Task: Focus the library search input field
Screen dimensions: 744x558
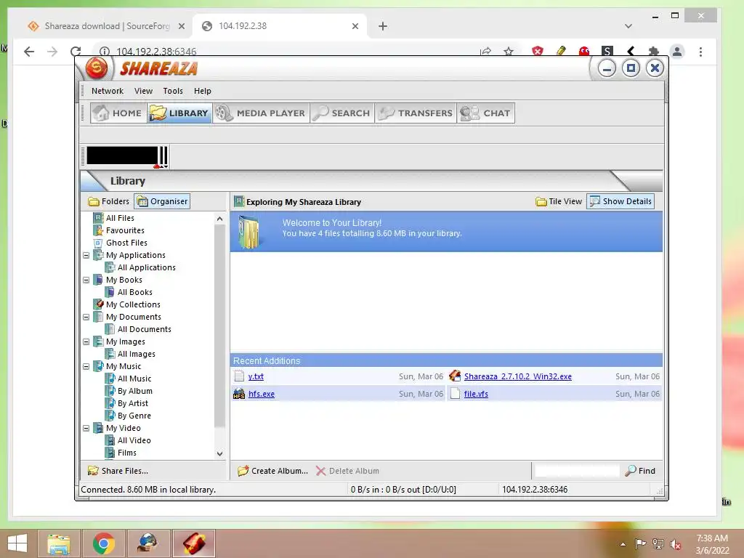Action: 577,471
